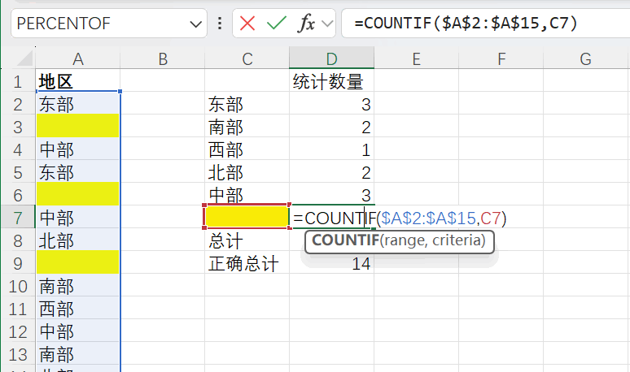Viewport: 630px width, 372px height.
Task: Select row 13 header
Action: [x=18, y=354]
